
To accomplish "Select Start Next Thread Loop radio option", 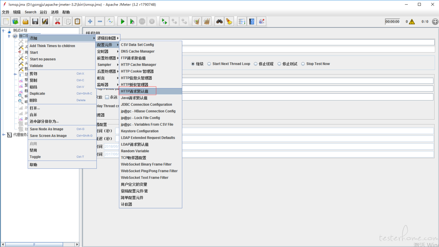I will (x=209, y=64).
